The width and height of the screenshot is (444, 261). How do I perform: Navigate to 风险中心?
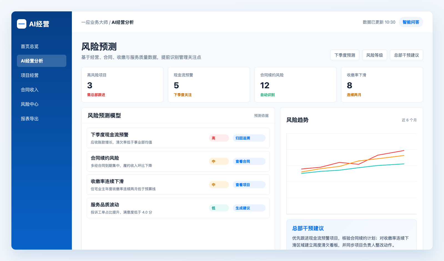pyautogui.click(x=42, y=104)
